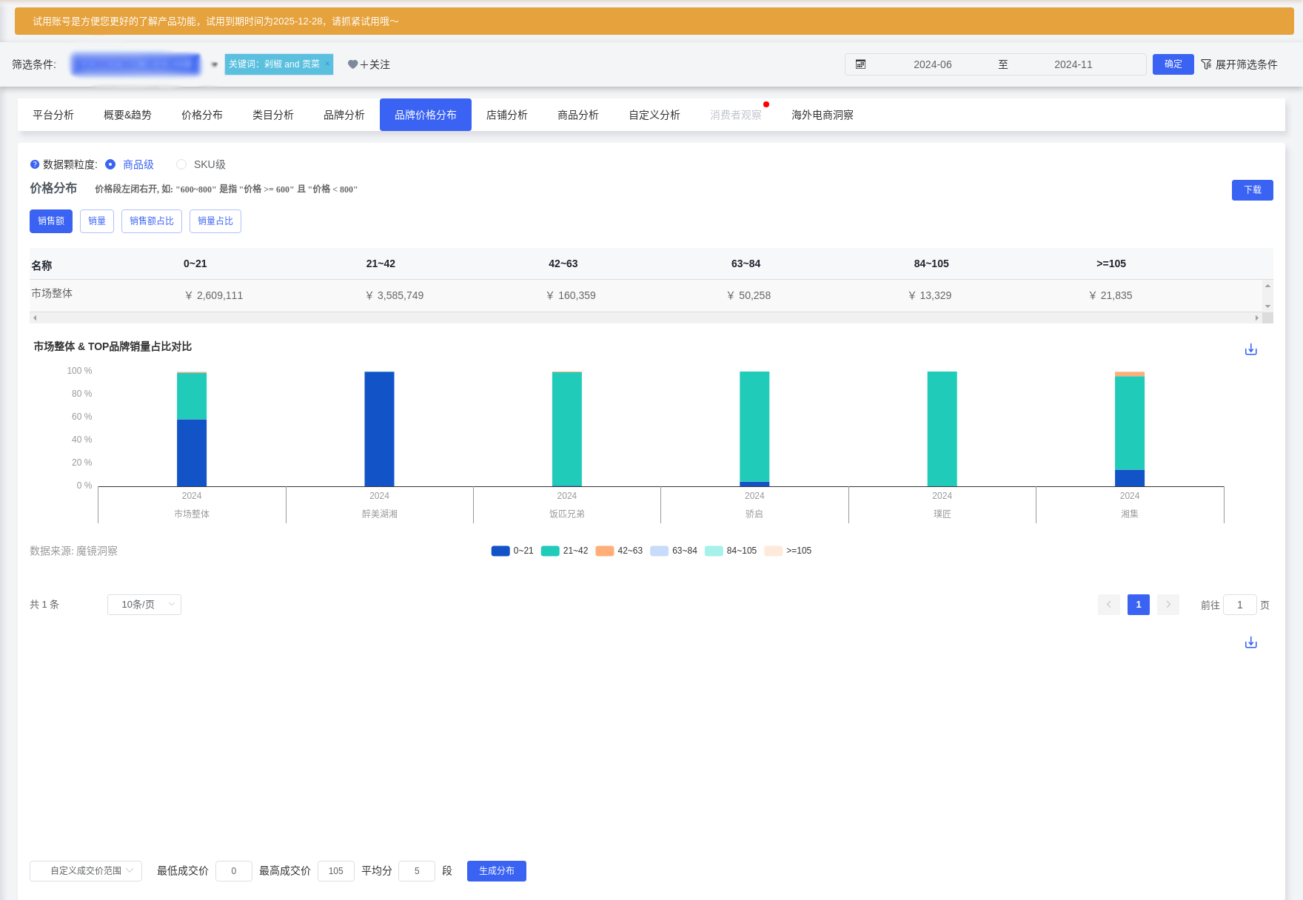Click the 最高成交价 input field
Viewport: 1303px width, 900px height.
coord(336,871)
